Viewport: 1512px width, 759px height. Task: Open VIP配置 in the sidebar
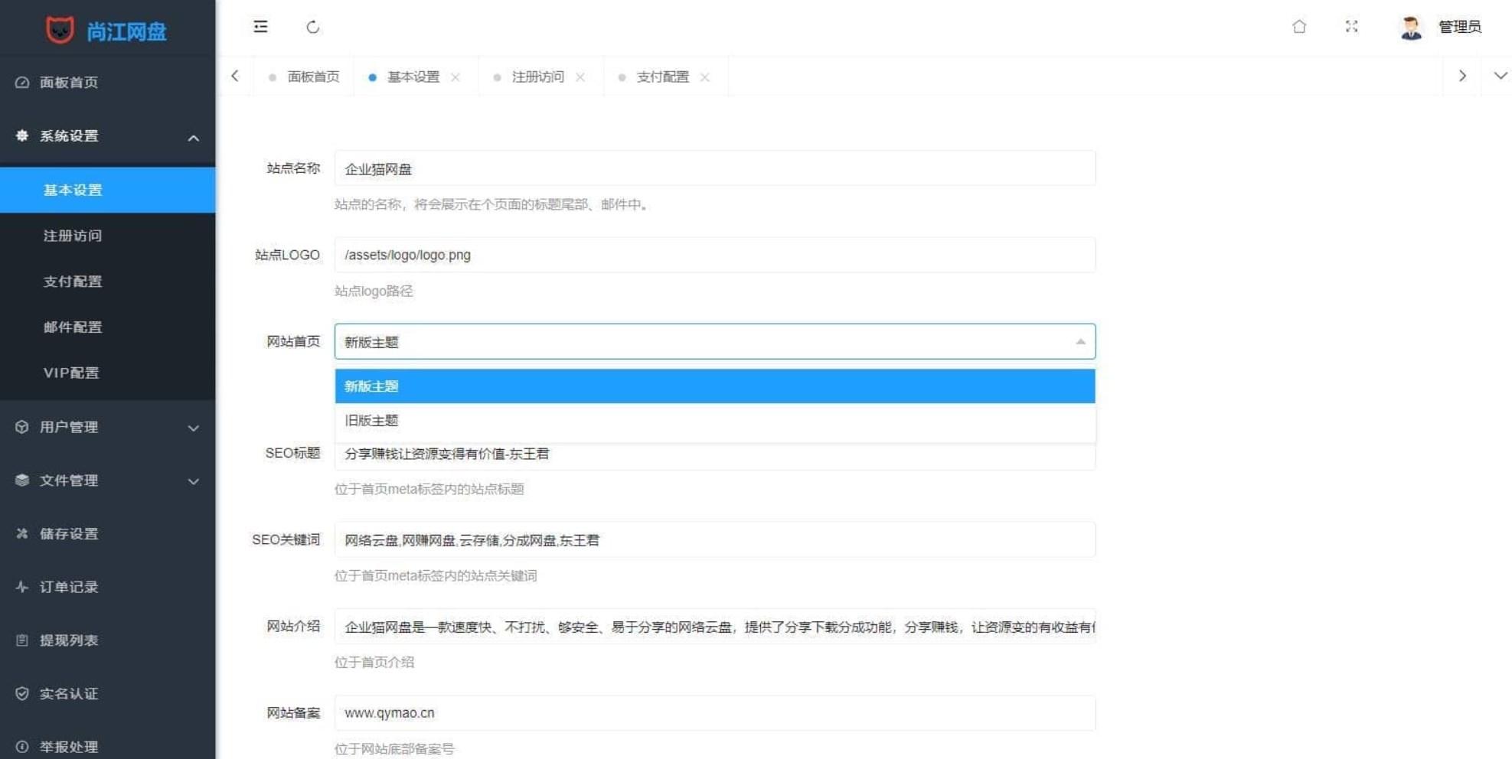point(107,373)
